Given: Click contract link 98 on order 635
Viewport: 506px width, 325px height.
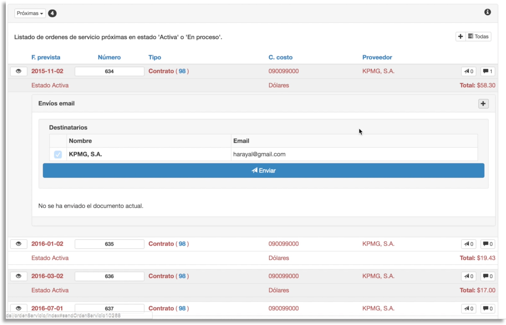Looking at the screenshot, I should [x=182, y=244].
